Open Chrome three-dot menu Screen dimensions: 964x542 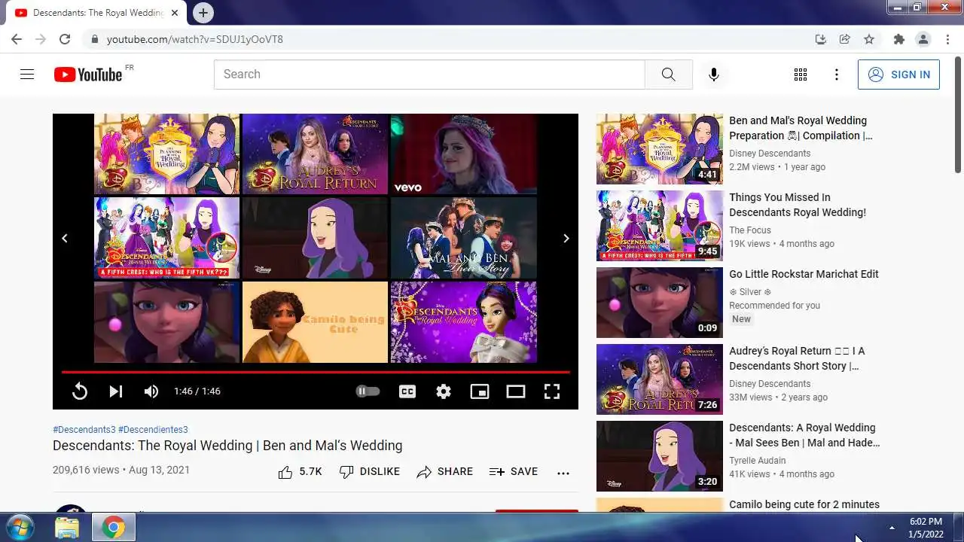pyautogui.click(x=947, y=39)
